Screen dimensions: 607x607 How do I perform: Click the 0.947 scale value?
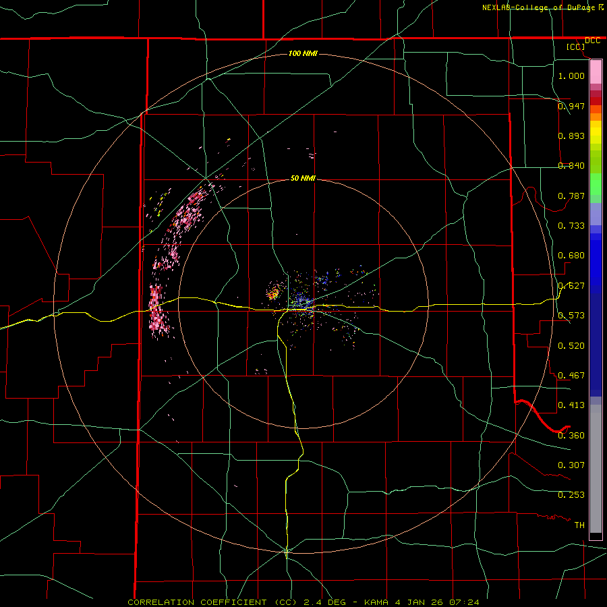[571, 106]
